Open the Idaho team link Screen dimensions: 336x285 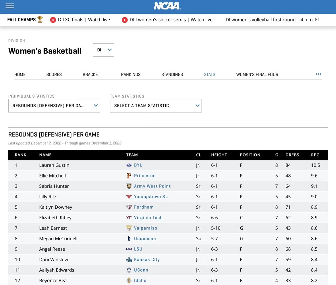140,280
